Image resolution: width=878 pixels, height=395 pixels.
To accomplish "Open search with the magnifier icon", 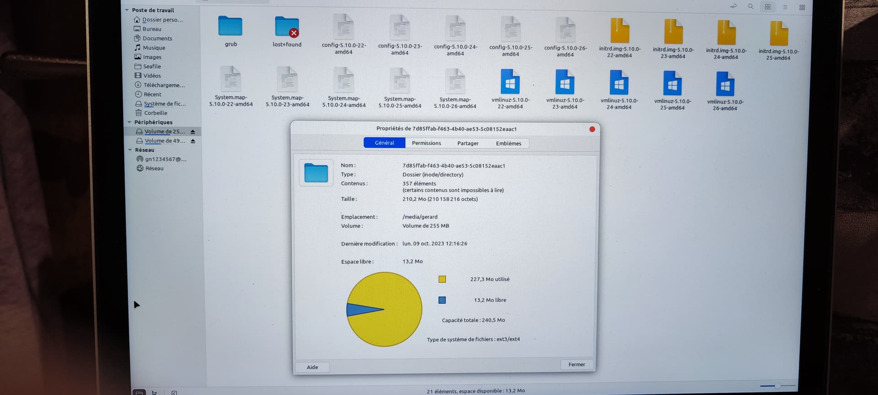I will pyautogui.click(x=750, y=6).
